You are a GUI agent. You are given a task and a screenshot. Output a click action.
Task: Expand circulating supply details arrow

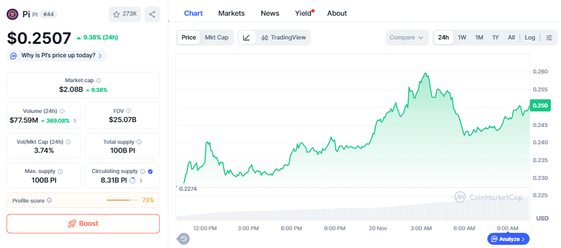click(141, 181)
